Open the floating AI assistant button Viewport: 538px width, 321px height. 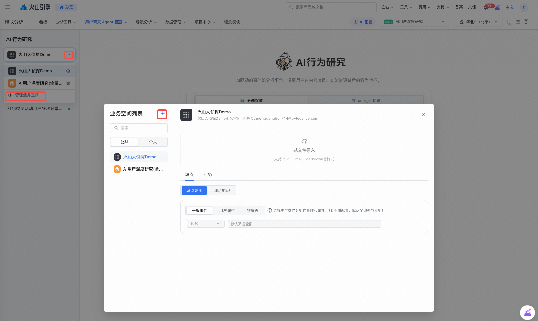point(527,313)
